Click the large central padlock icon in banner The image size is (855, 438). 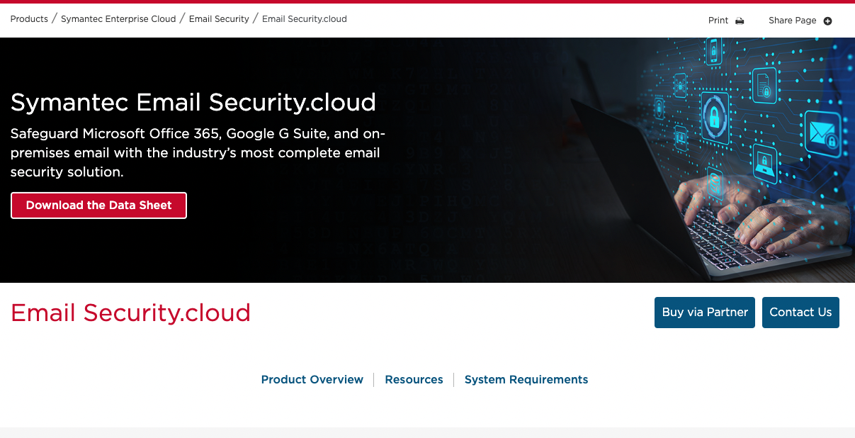pos(715,114)
